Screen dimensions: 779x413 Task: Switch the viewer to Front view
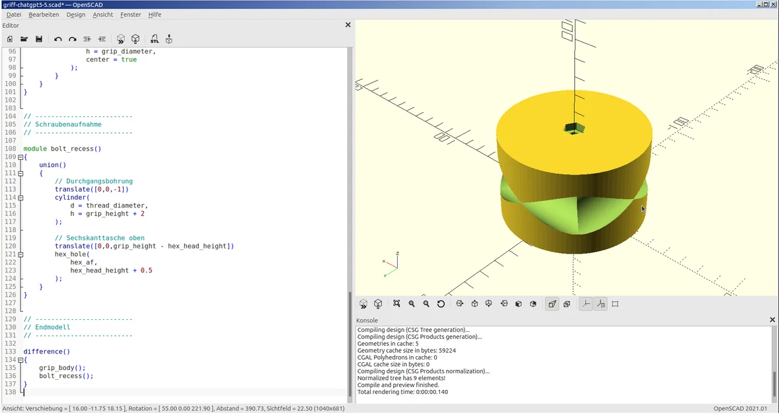(518, 304)
